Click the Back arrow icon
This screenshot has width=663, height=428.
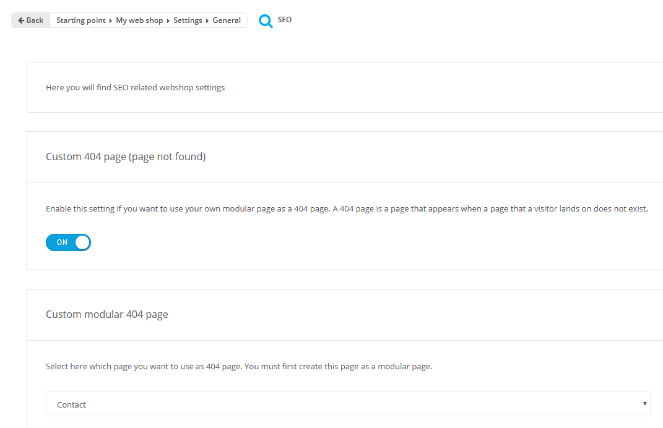pyautogui.click(x=21, y=20)
